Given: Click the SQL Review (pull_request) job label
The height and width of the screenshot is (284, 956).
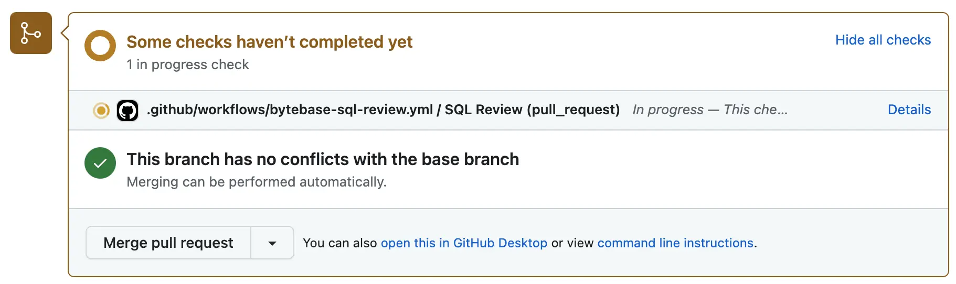Looking at the screenshot, I should 532,110.
